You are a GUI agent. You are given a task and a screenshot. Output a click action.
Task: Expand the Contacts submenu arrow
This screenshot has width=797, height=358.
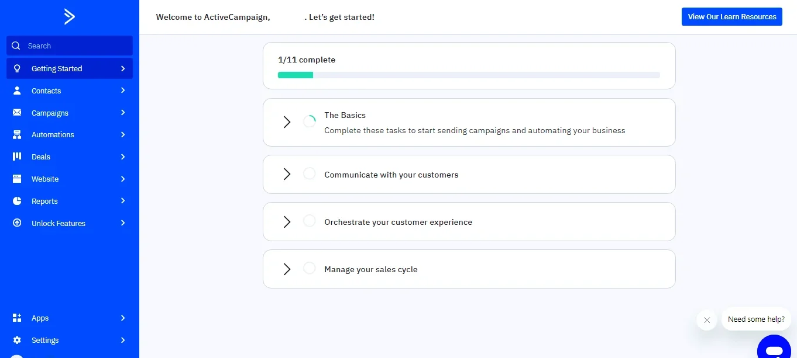click(123, 91)
